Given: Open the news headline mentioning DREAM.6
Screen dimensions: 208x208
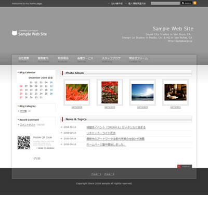Looking at the screenshot, I should [116, 127].
